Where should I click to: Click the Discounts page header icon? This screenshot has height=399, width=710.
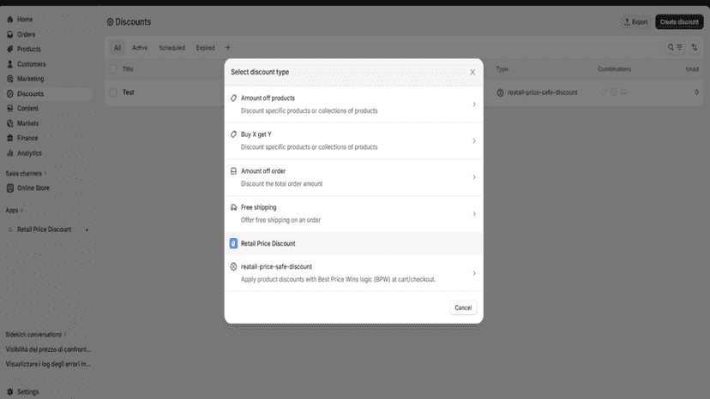(110, 21)
